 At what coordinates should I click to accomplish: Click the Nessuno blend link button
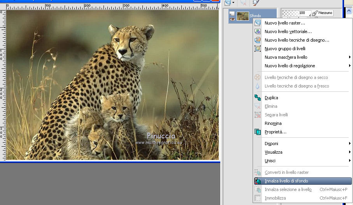pos(322,13)
